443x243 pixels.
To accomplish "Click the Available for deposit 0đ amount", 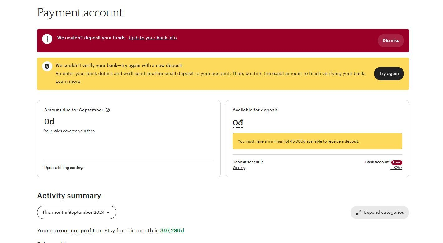I will (x=238, y=123).
